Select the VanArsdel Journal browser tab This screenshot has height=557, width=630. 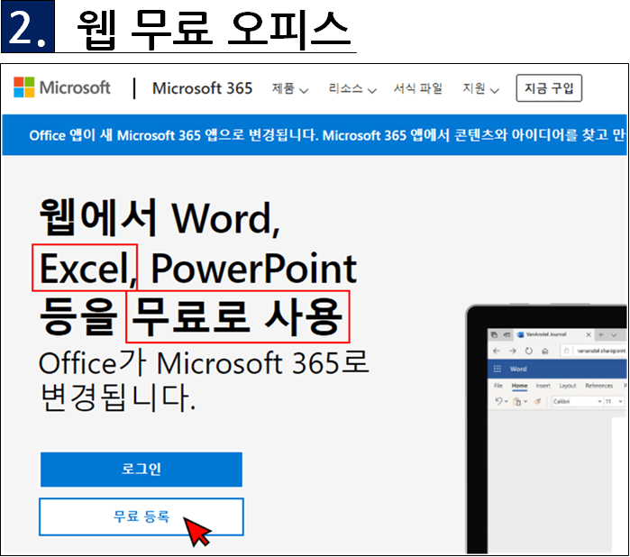[553, 334]
